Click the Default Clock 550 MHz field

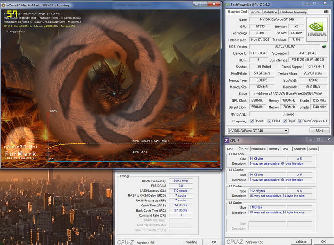coord(257,107)
